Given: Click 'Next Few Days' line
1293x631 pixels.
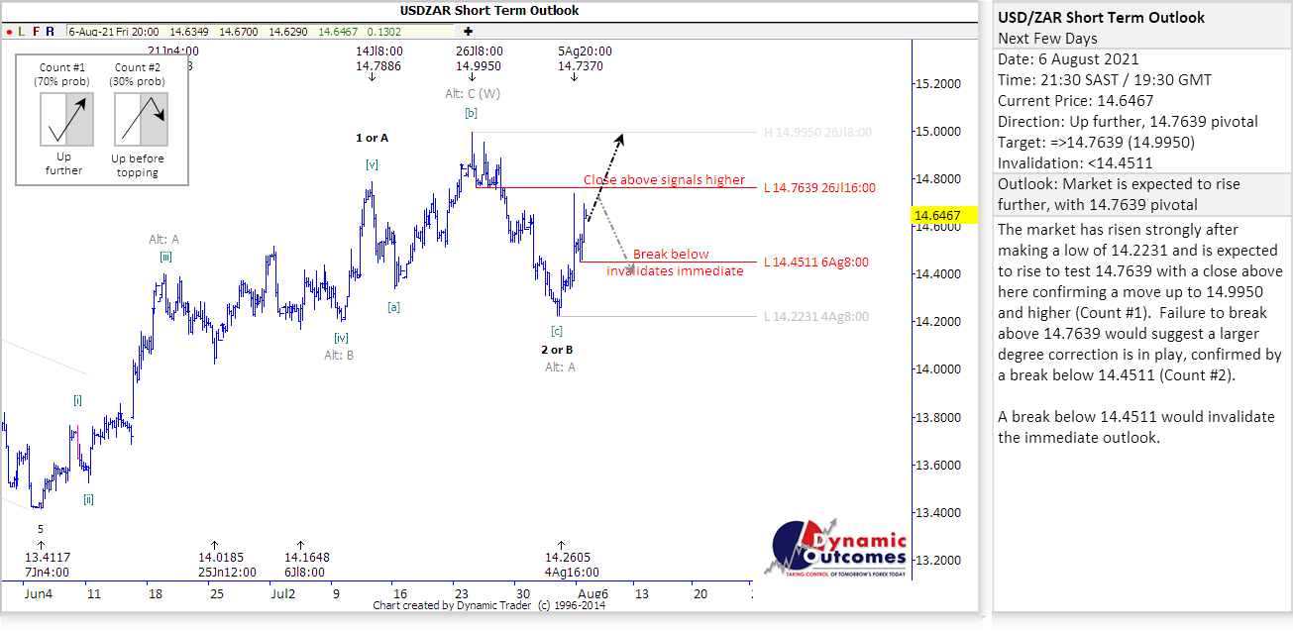Looking at the screenshot, I should tap(1047, 38).
